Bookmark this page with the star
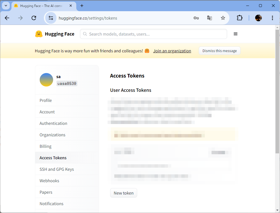Viewport: 280px width, 213px height. 223,18
